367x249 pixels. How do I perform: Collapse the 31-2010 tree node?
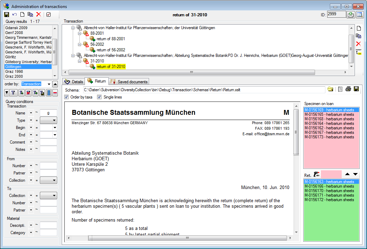80,61
